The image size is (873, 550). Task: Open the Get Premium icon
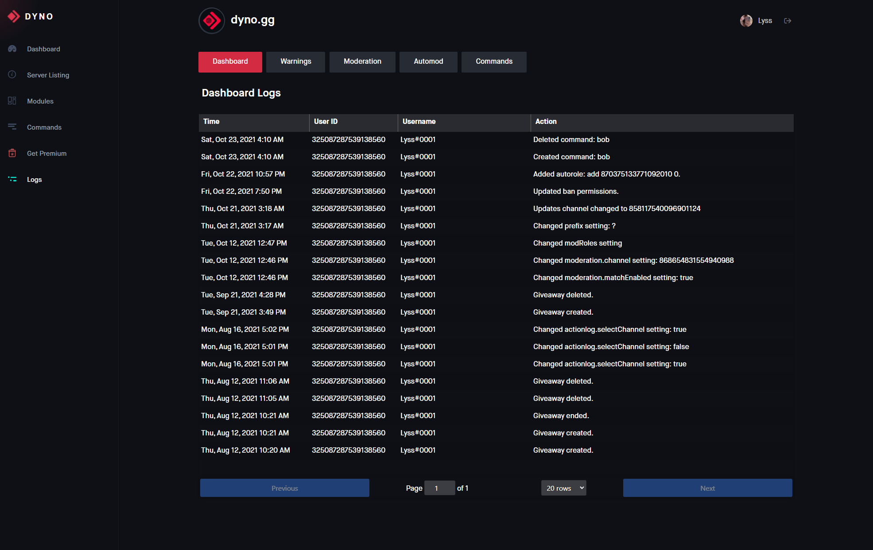(x=12, y=154)
